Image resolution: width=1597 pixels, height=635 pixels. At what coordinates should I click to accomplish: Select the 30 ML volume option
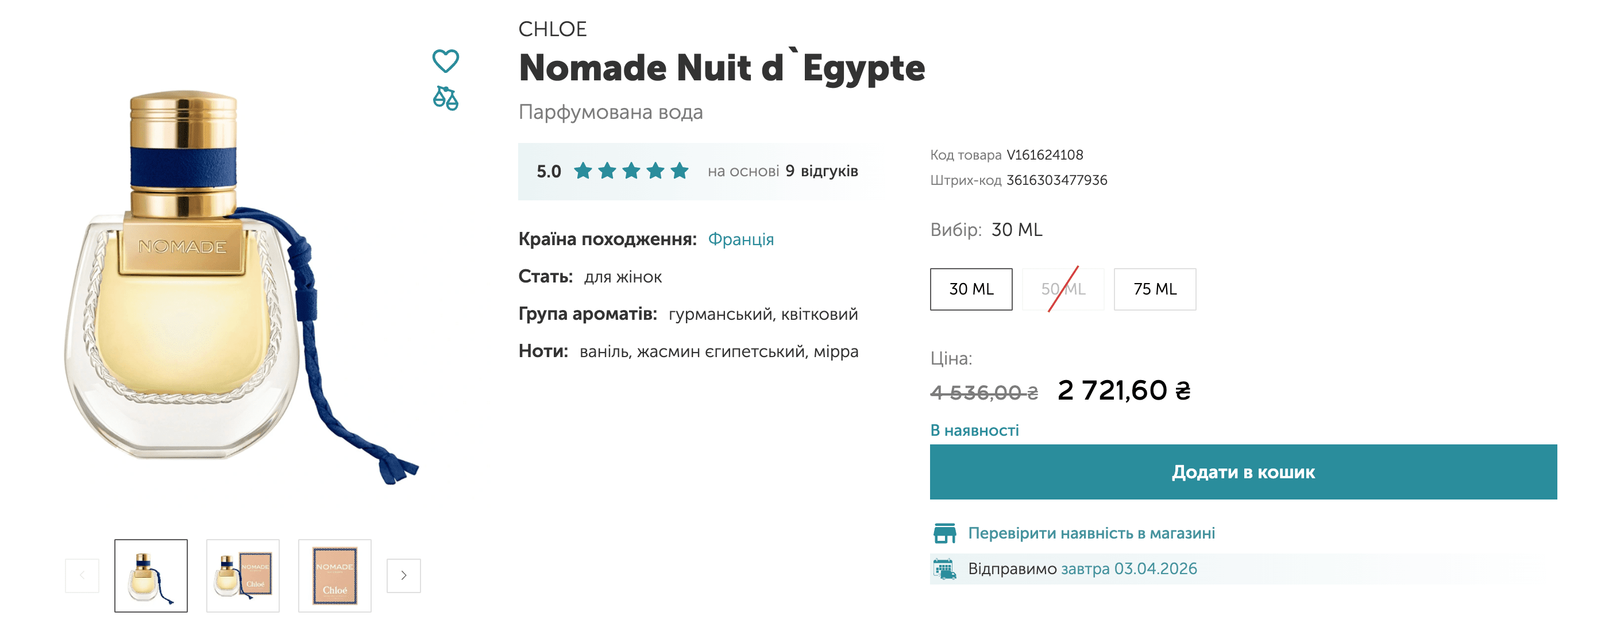971,289
